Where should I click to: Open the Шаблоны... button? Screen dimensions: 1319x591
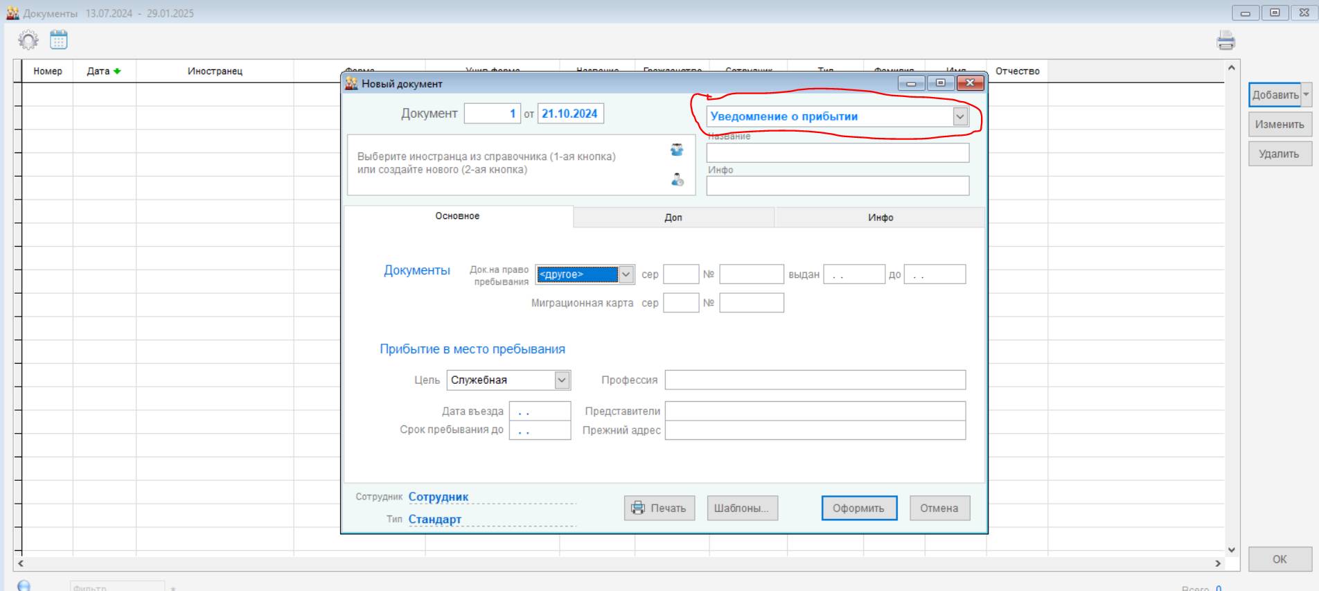(x=742, y=508)
